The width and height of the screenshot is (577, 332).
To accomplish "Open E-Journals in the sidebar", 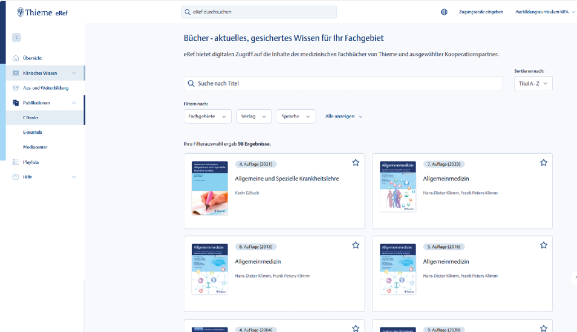I will [32, 132].
